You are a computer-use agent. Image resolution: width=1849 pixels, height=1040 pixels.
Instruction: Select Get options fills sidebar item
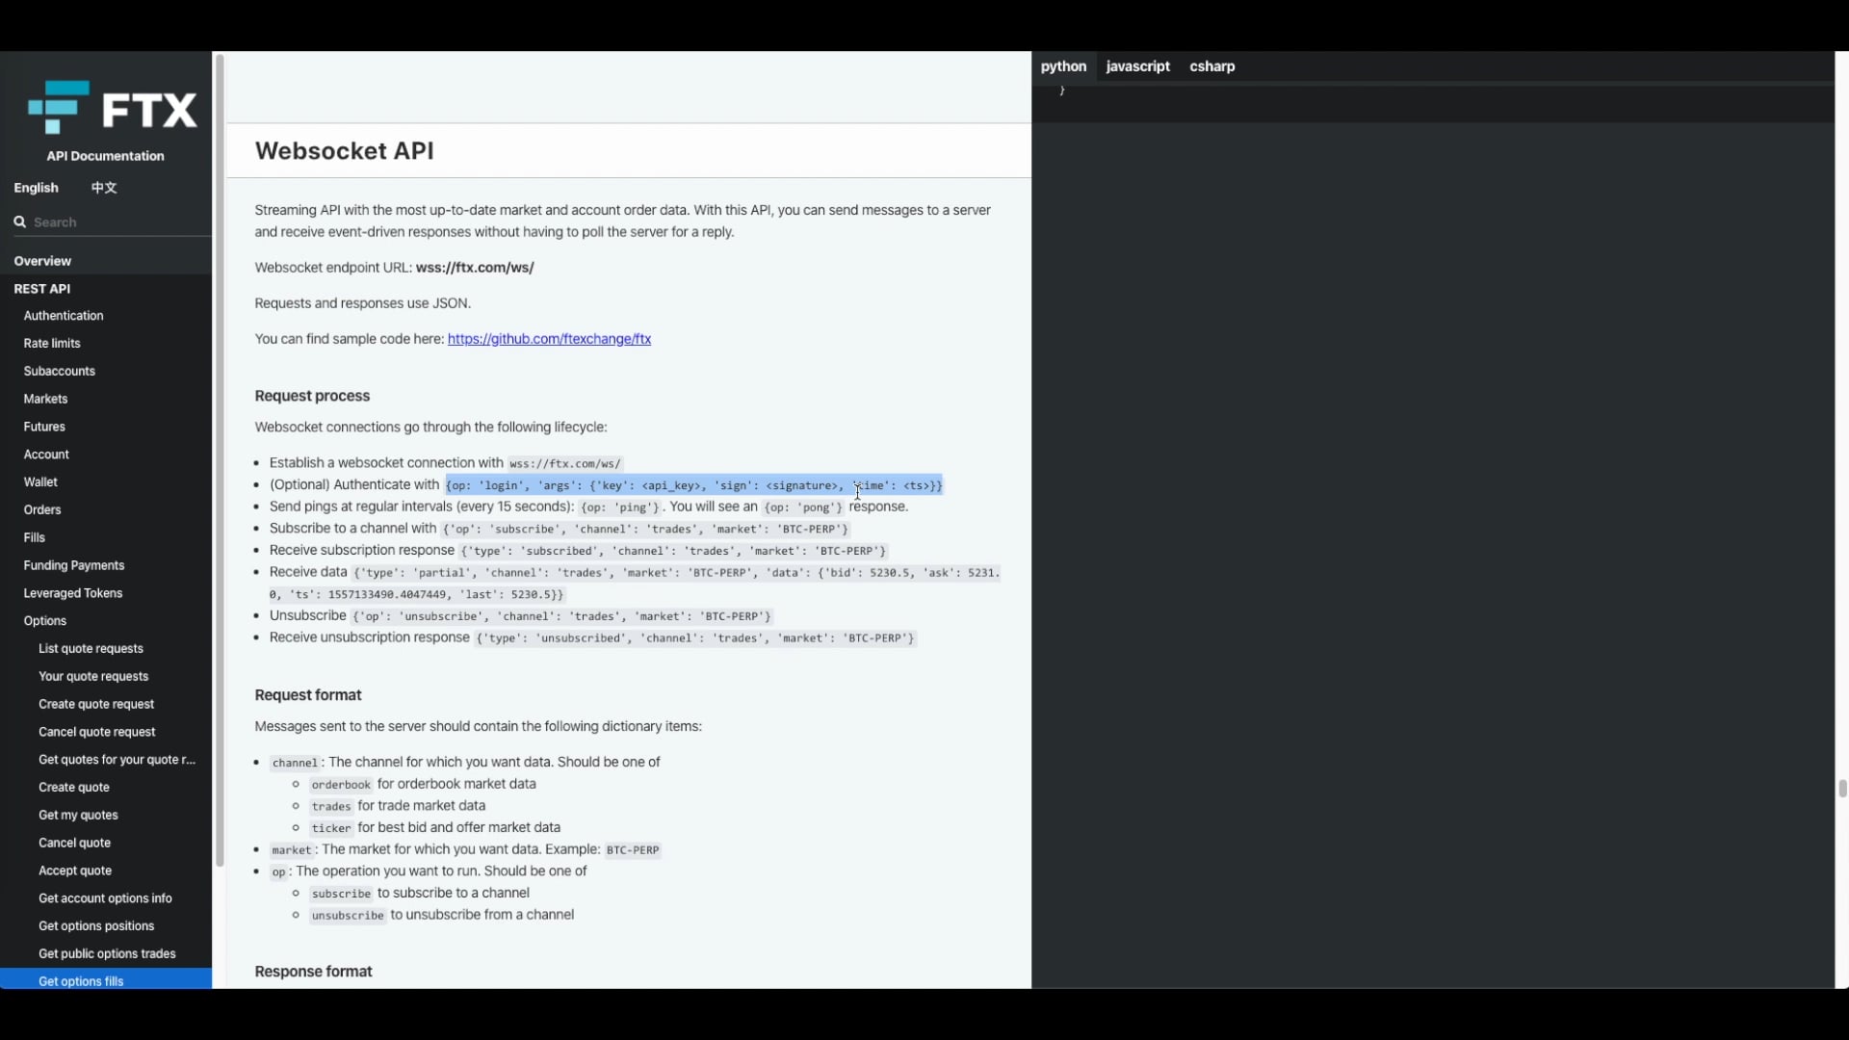point(81,981)
